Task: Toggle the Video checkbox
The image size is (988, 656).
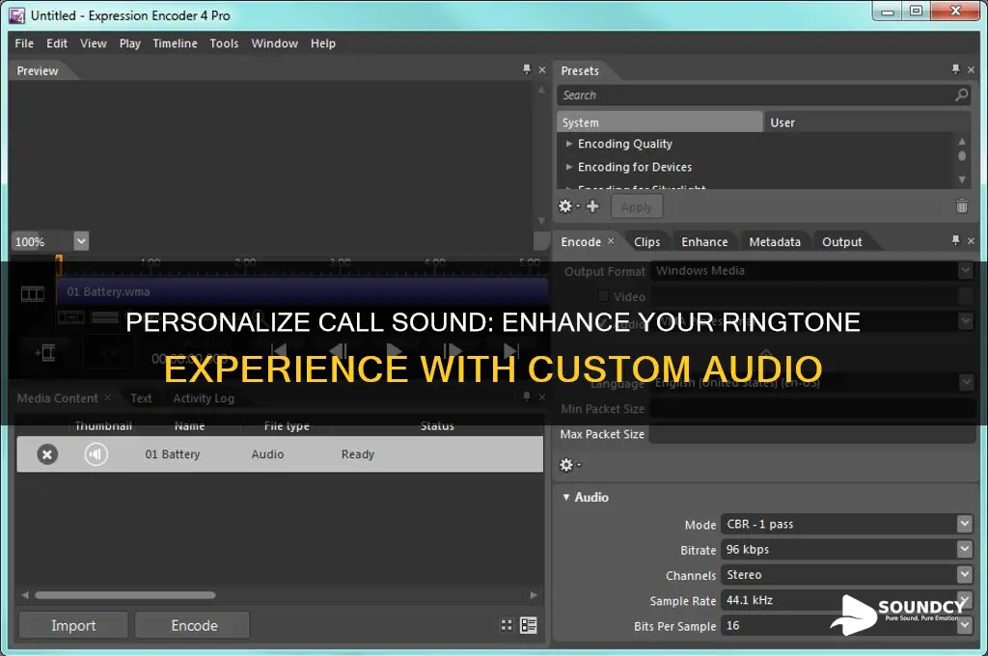Action: [x=603, y=296]
